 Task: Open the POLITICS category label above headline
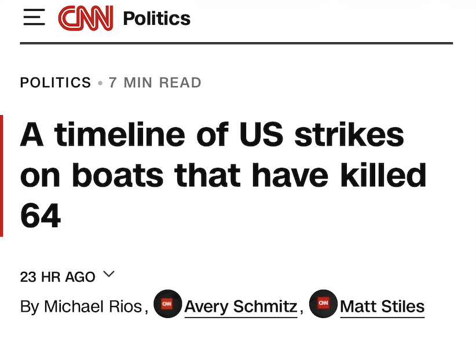tap(56, 83)
